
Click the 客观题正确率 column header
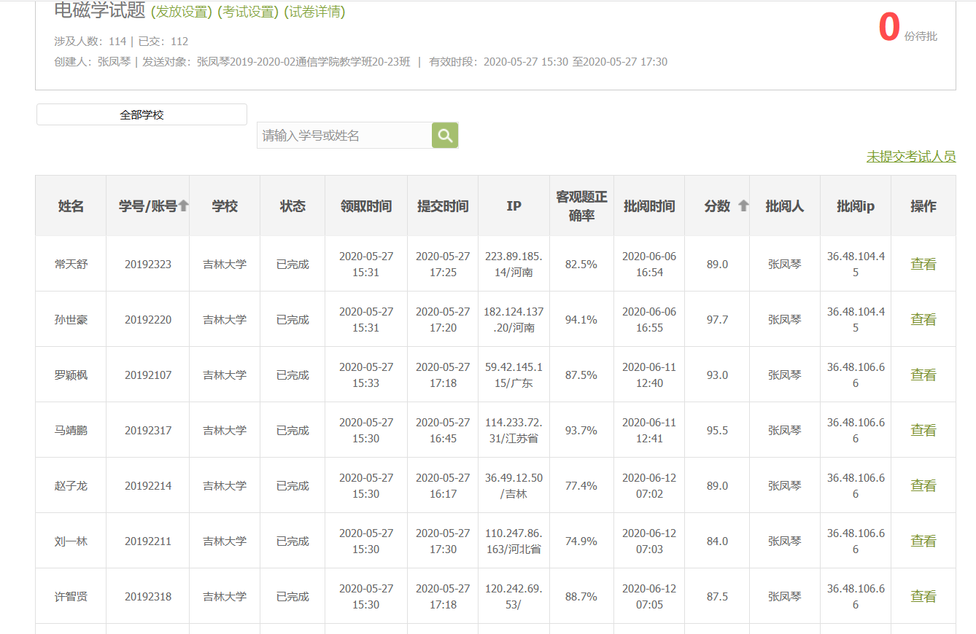[581, 206]
